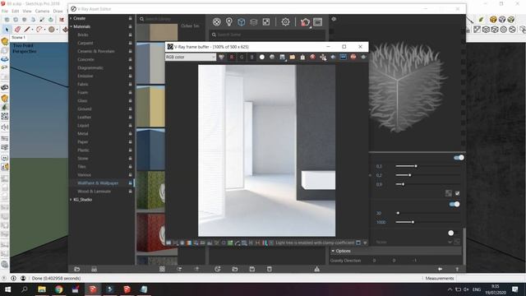Toggle the blue channel in frame buffer
The height and width of the screenshot is (296, 526).
click(x=251, y=57)
